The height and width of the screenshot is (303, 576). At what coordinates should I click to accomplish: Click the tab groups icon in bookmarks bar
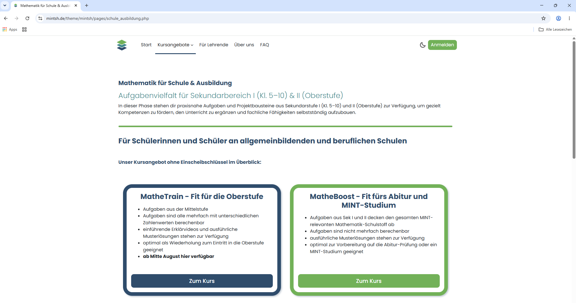pyautogui.click(x=24, y=29)
